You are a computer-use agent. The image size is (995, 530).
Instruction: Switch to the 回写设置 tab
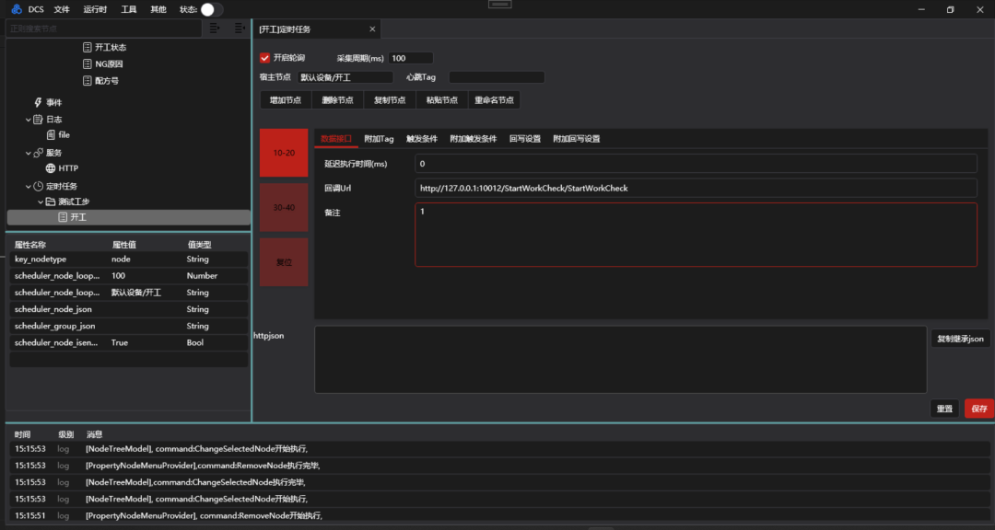click(525, 139)
